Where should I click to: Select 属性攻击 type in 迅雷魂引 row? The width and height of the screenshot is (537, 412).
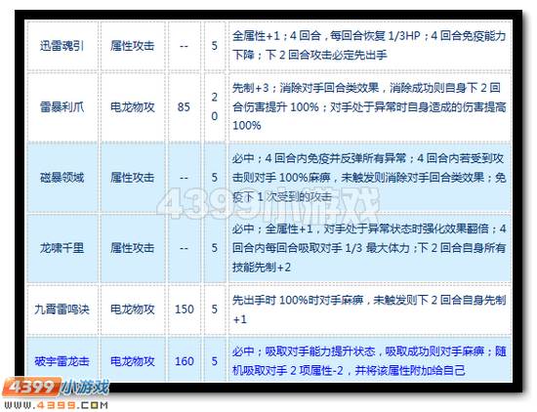tap(132, 45)
